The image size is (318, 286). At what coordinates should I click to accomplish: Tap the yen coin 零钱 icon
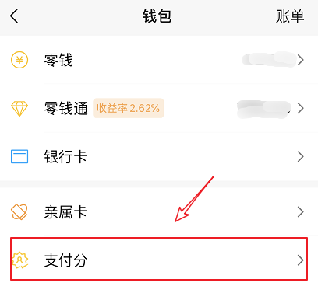click(19, 60)
